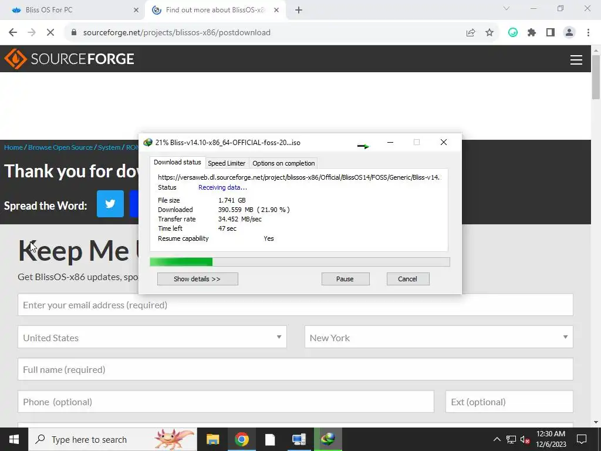Image resolution: width=601 pixels, height=451 pixels.
Task: Close the Find out more about BlissOS tab
Action: tap(276, 10)
